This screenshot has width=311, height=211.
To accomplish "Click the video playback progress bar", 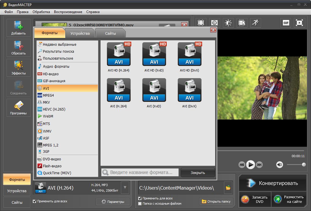I will tap(261, 151).
